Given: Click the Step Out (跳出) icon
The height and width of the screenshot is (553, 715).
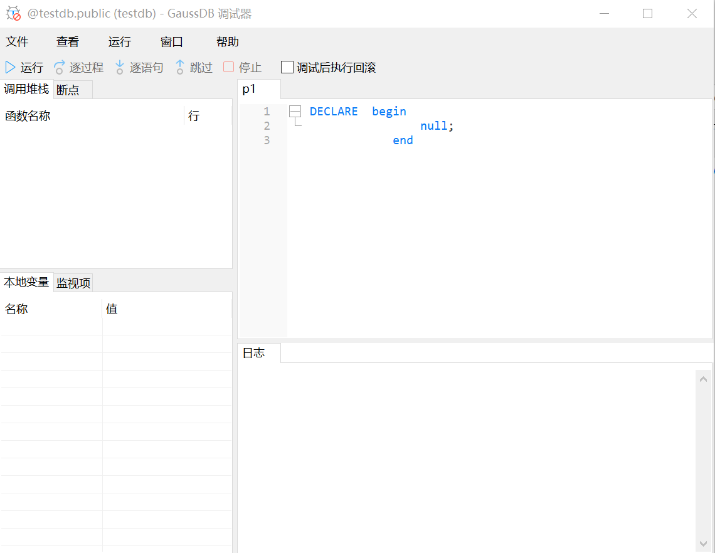Looking at the screenshot, I should pos(180,67).
